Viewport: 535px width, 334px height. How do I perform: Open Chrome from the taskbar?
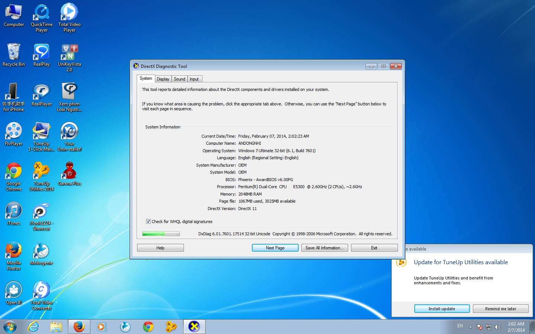click(x=148, y=327)
